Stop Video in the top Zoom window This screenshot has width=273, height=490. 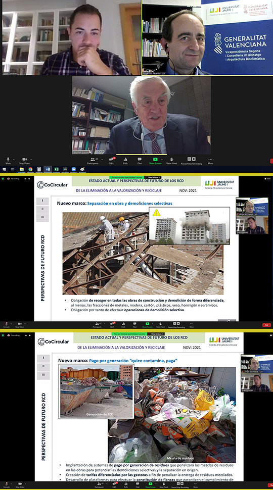[x=24, y=161]
